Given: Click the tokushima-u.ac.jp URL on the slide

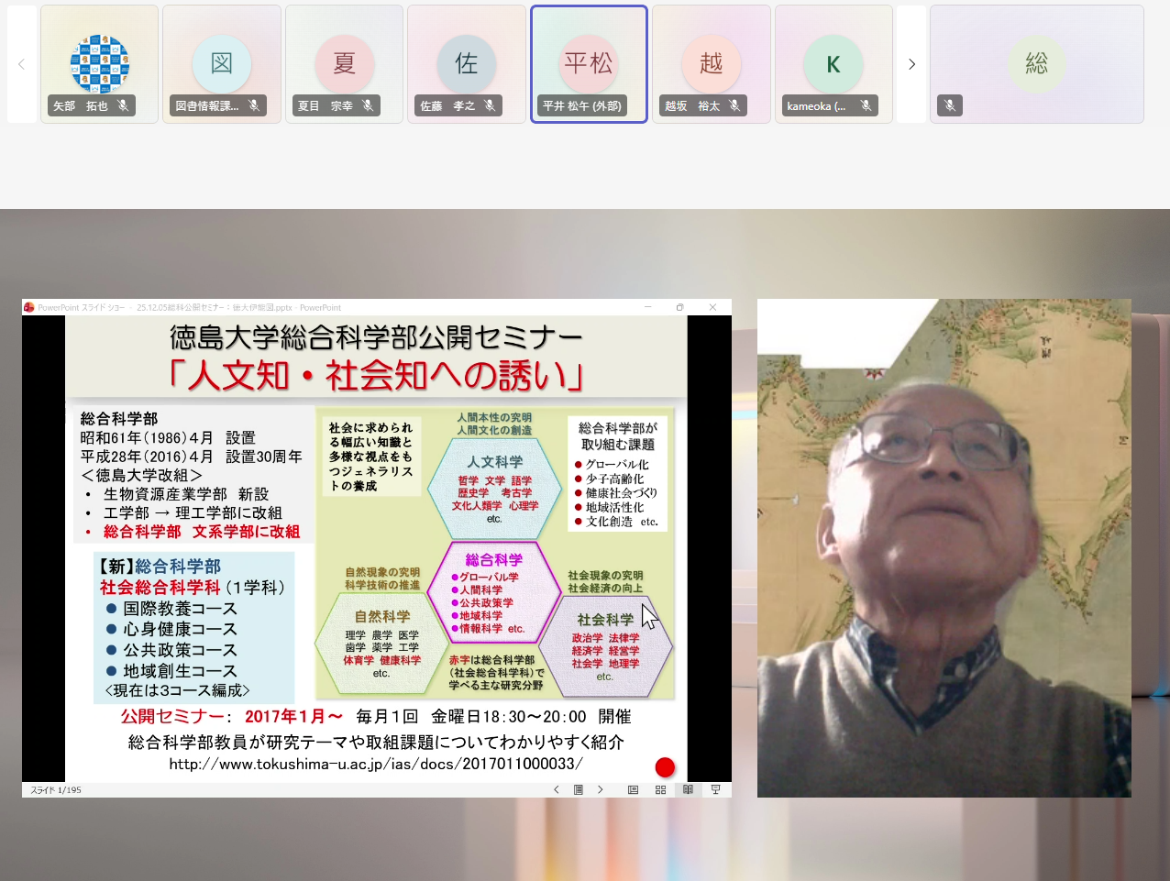Looking at the screenshot, I should pos(376,761).
